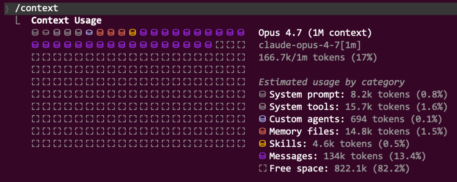Click the dashed Free space legend icon
Image resolution: width=457 pixels, height=182 pixels.
pos(263,169)
